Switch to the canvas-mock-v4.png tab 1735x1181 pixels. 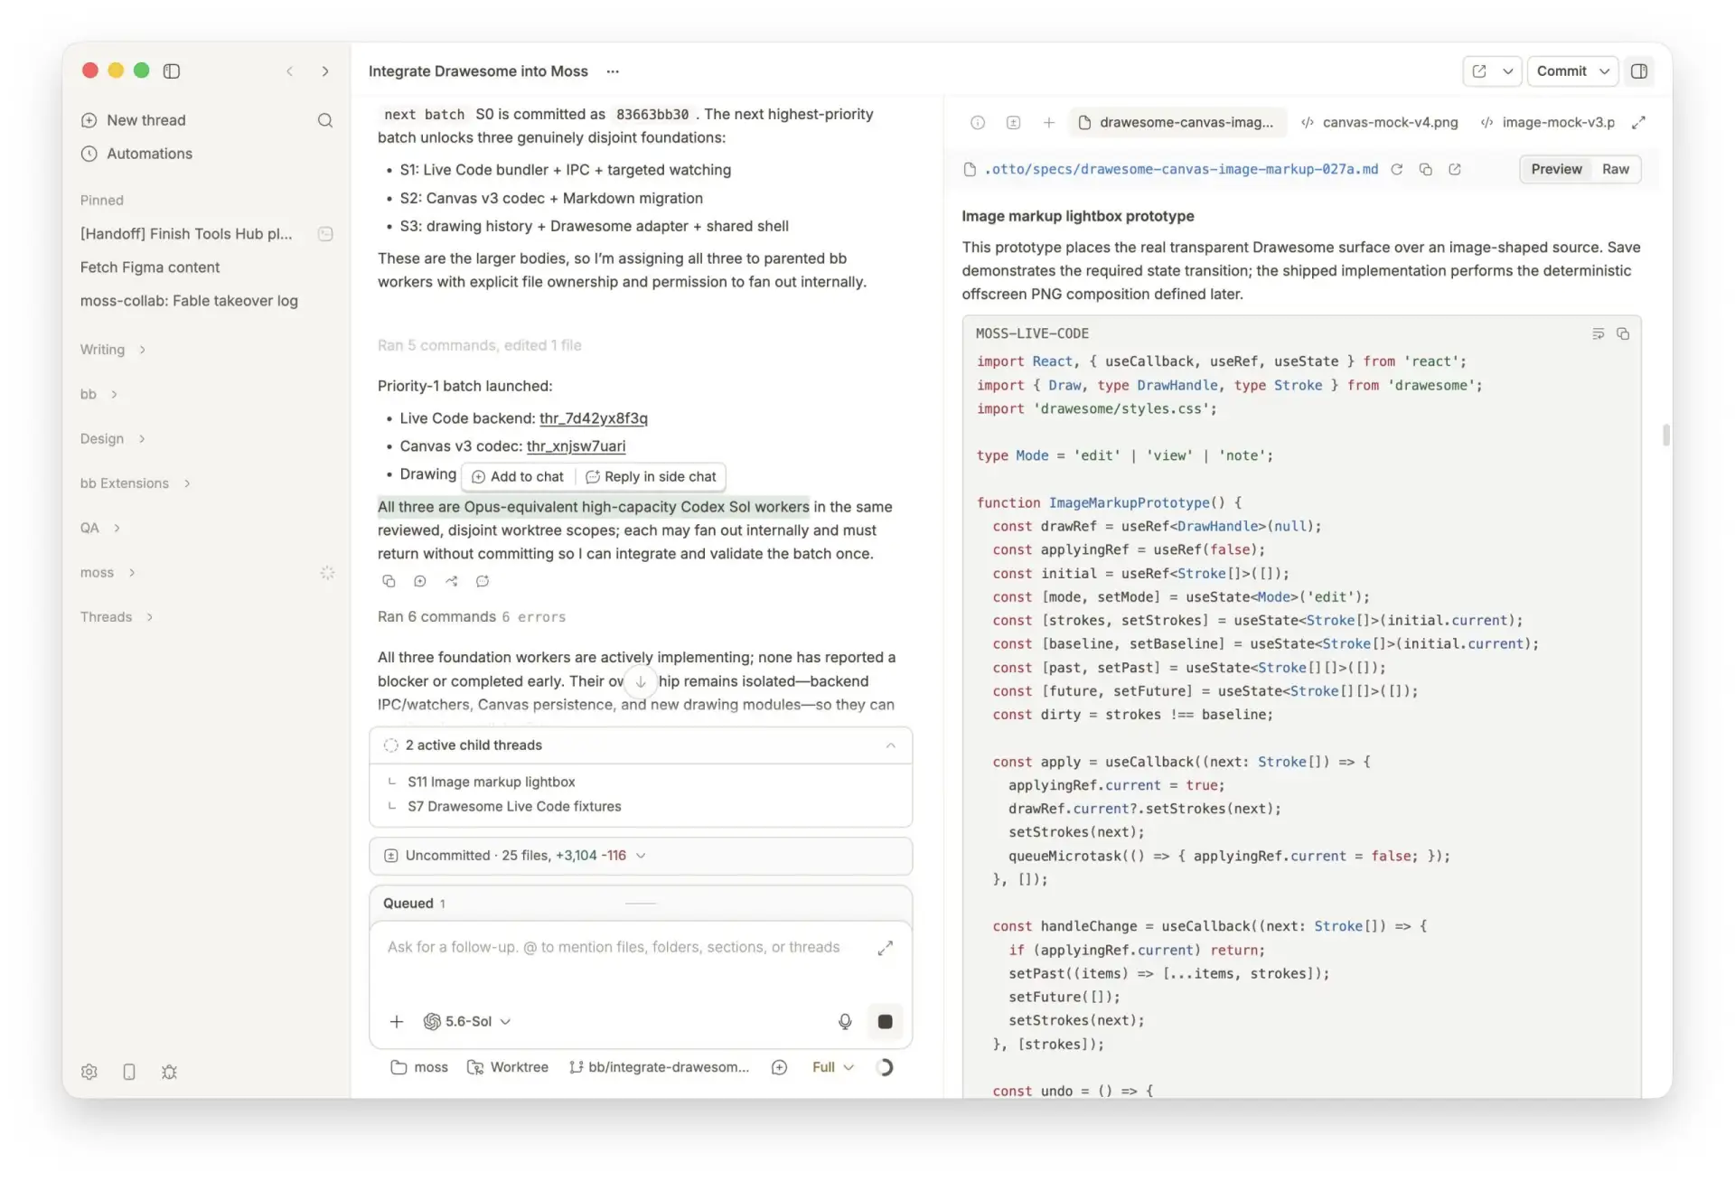point(1379,122)
